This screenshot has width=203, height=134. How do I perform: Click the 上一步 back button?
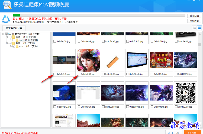174,132
